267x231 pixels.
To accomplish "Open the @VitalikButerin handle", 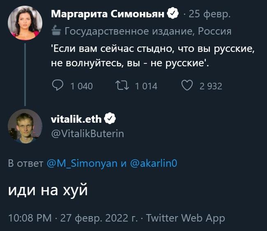I will click(87, 133).
